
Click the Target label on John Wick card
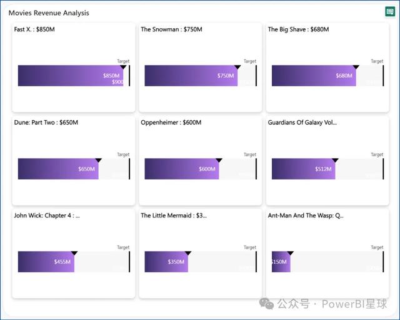123,247
